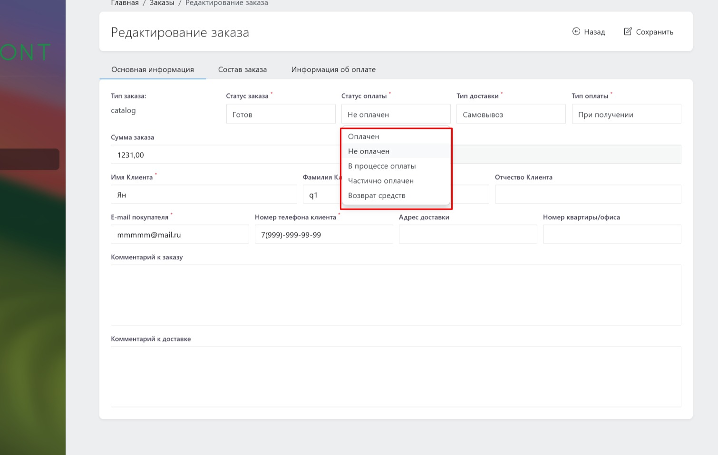Image resolution: width=718 pixels, height=455 pixels.
Task: Pick Частично оплачен in the dropdown list
Action: click(x=381, y=181)
